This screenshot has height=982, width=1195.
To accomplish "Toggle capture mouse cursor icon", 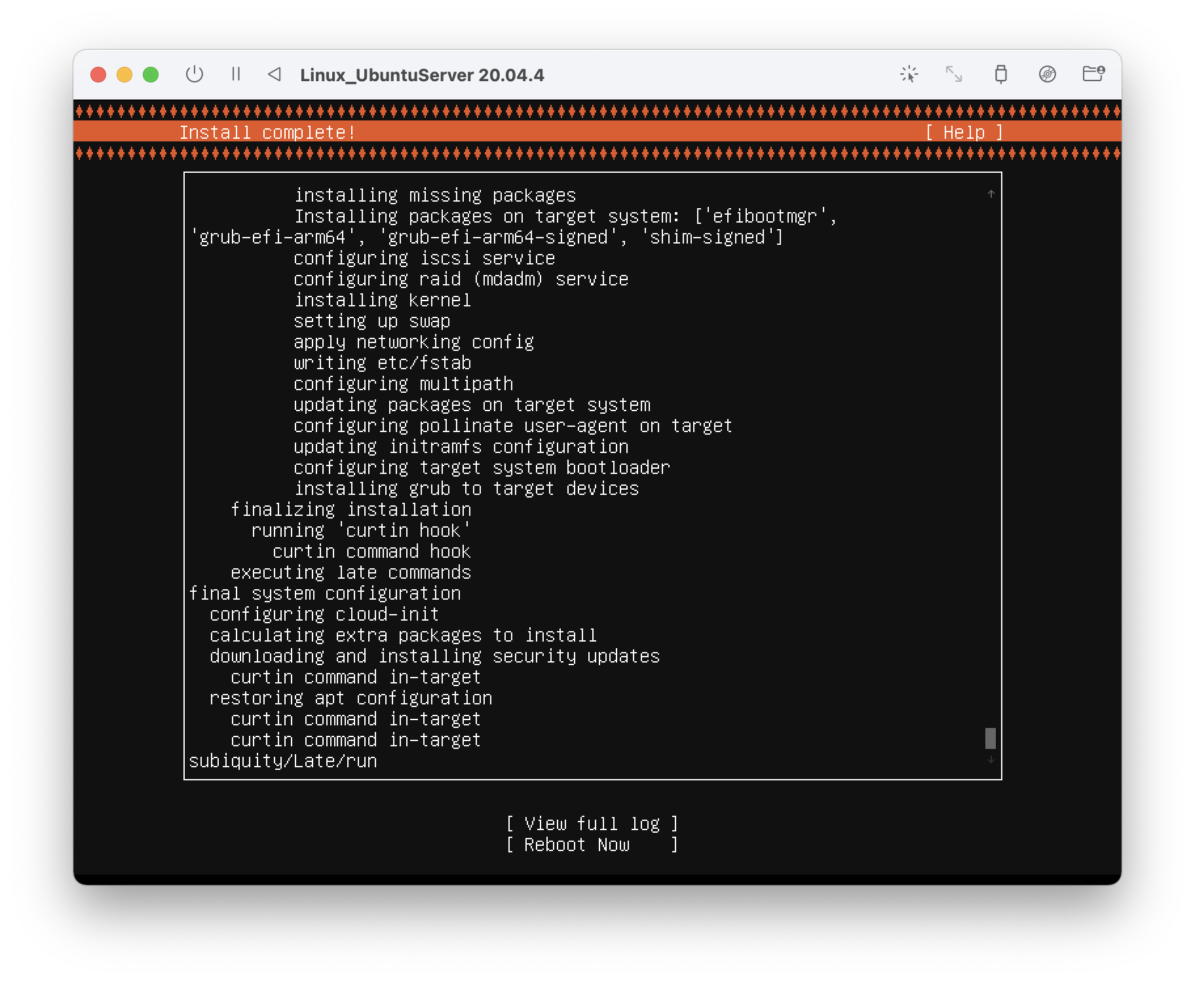I will pos(909,75).
